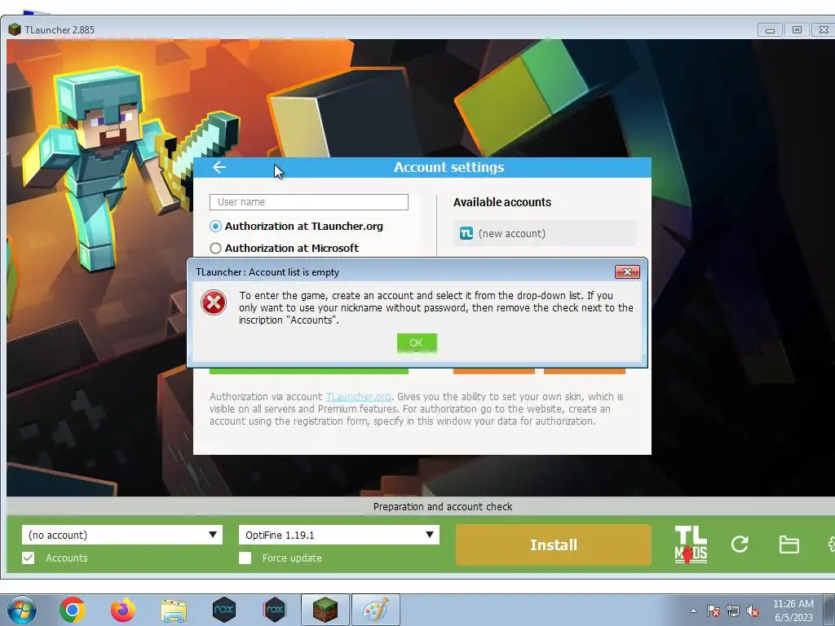The width and height of the screenshot is (835, 626).
Task: Switch to TLauncher taskbar button
Action: 325,610
